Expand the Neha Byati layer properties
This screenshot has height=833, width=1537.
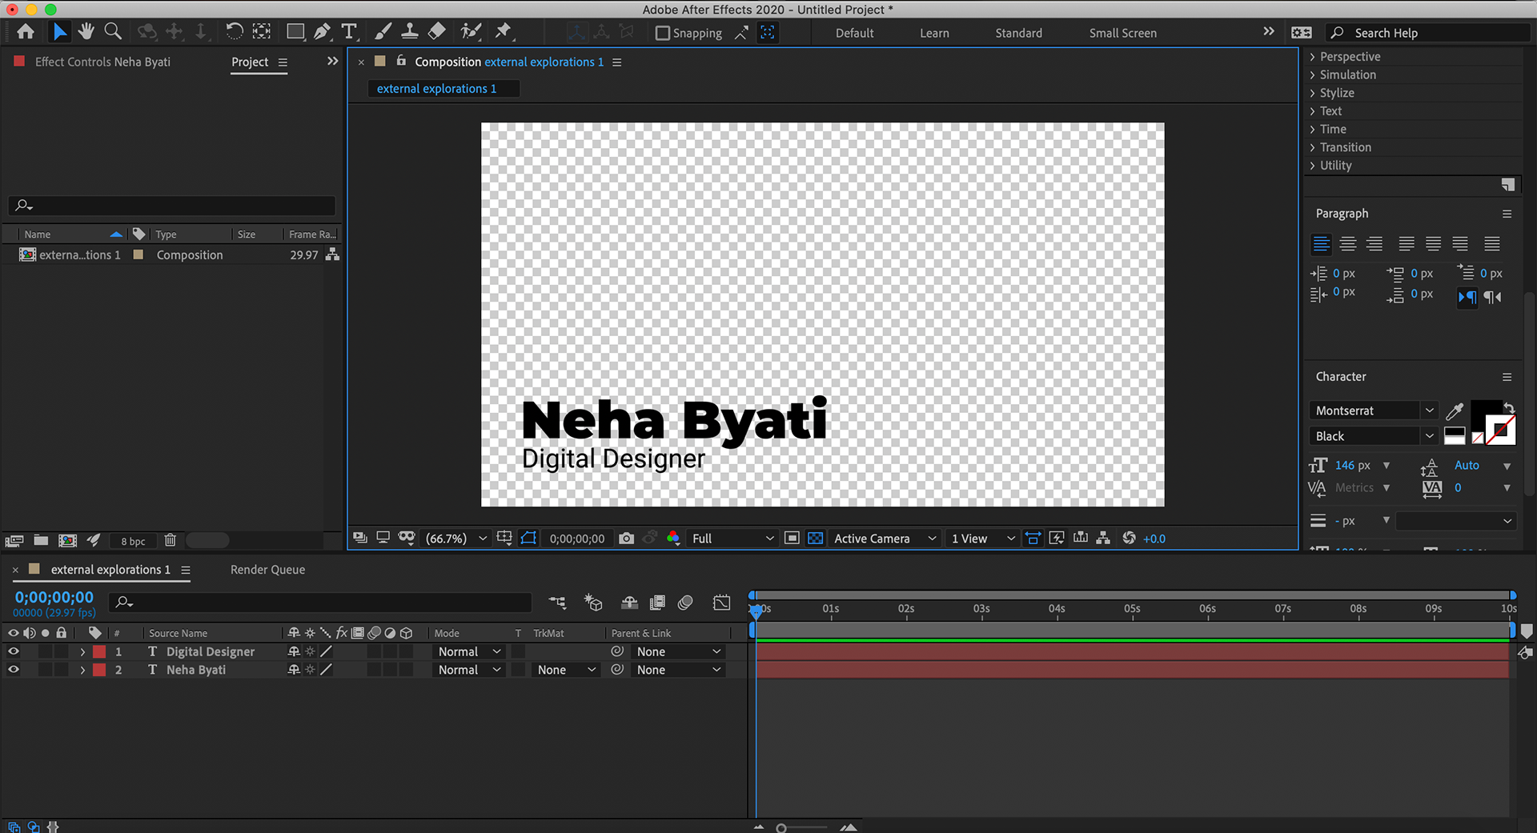pos(82,670)
